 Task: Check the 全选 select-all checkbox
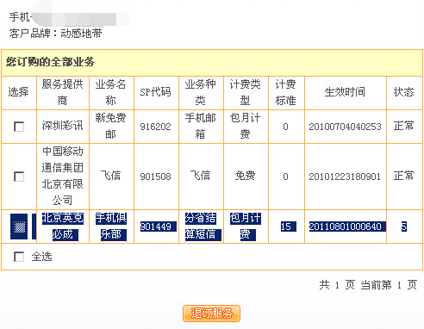tap(19, 257)
